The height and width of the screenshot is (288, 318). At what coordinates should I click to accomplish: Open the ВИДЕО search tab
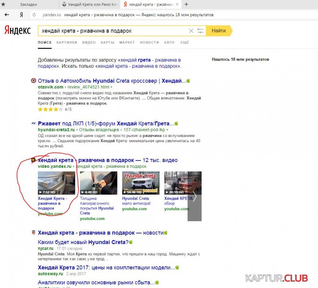89,42
